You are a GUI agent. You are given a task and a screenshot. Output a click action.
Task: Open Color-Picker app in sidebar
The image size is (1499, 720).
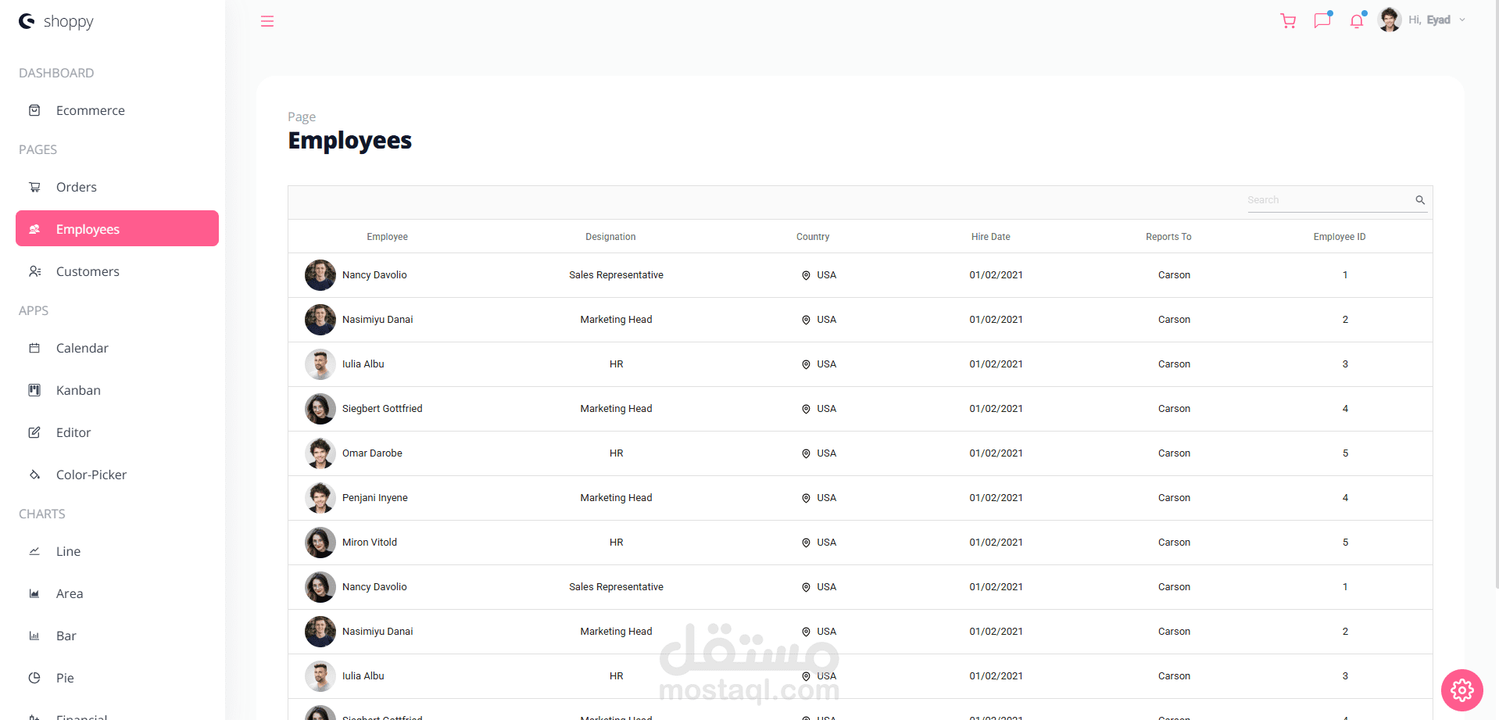click(117, 475)
